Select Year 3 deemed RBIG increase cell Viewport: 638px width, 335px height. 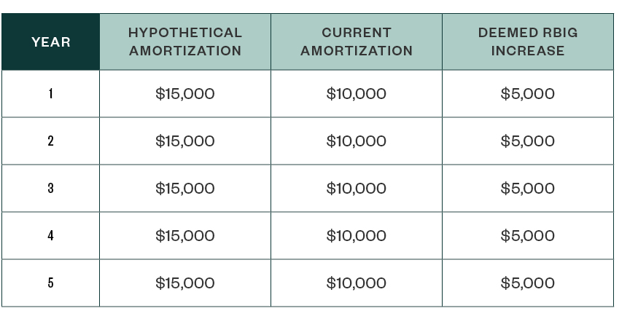point(527,189)
